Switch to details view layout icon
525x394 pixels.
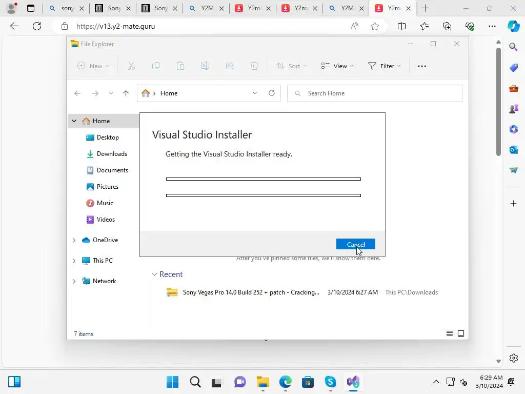point(450,333)
